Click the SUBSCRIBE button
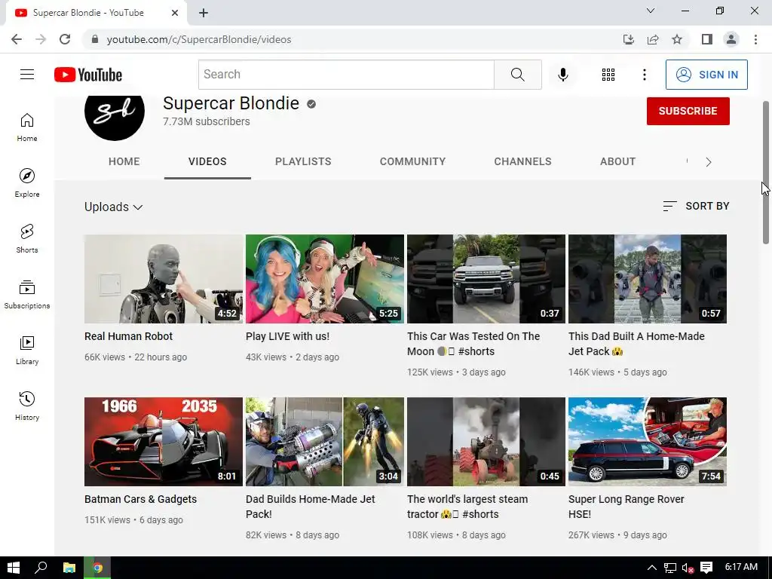Screen dimensions: 772x579 click(688, 111)
